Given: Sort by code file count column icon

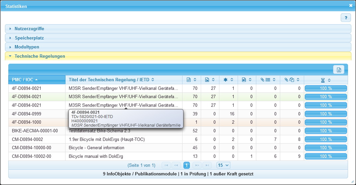Looking at the screenshot, I should click(189, 80).
